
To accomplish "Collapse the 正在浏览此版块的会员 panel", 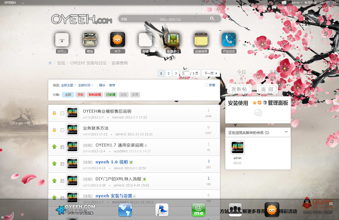I will click(x=286, y=132).
